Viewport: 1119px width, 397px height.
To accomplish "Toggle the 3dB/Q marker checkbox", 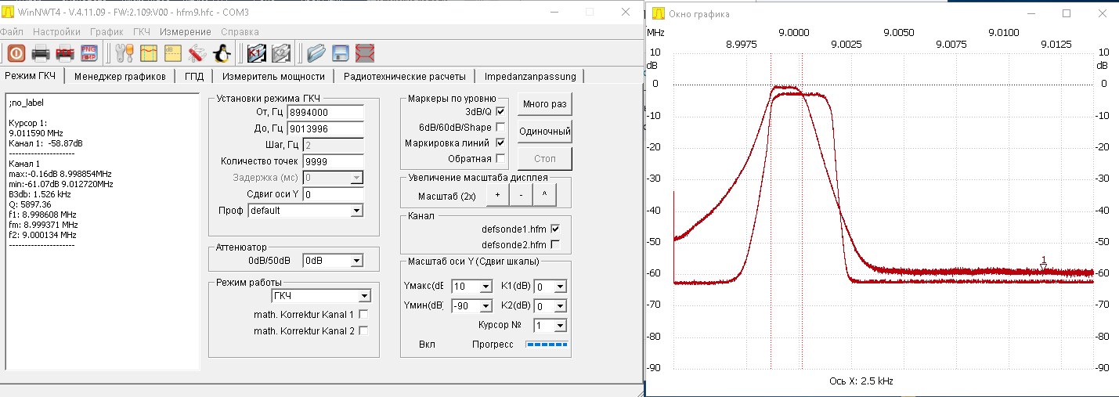I will coord(501,112).
